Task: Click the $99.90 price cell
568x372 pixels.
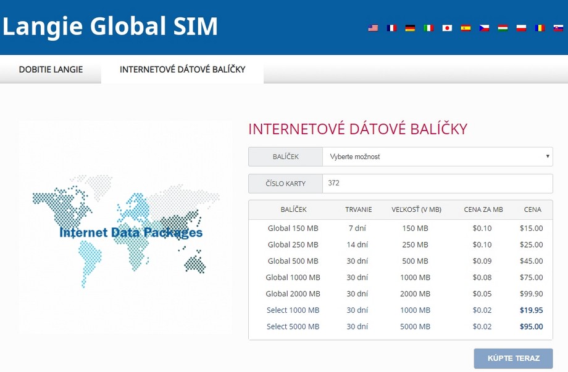Action: 532,294
